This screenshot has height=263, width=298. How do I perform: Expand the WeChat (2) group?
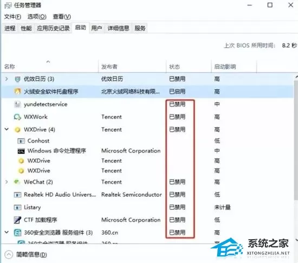(x=7, y=182)
